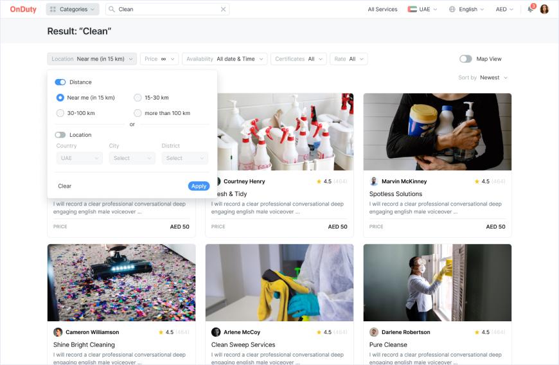Click Cameron Williamson's avatar icon
The width and height of the screenshot is (559, 365).
tap(58, 332)
